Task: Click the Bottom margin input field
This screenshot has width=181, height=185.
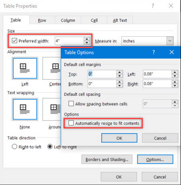Action: [102, 84]
